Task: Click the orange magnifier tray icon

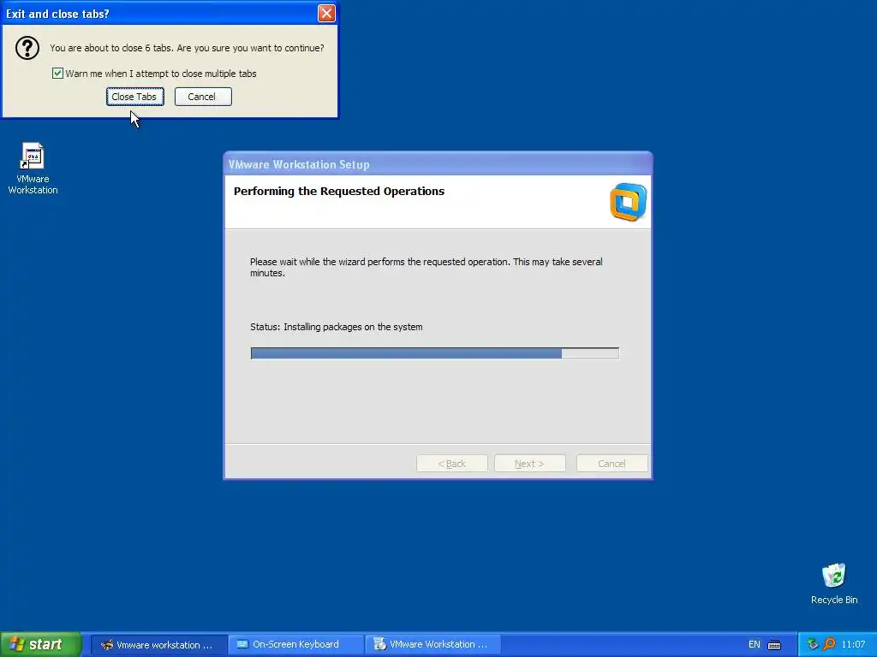Action: tap(828, 644)
